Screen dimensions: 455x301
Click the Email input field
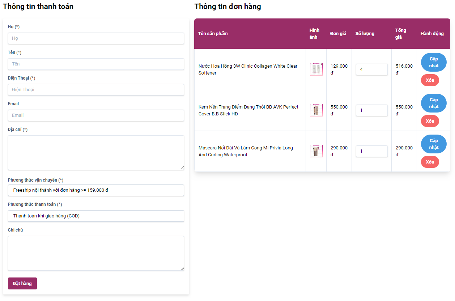coord(96,115)
